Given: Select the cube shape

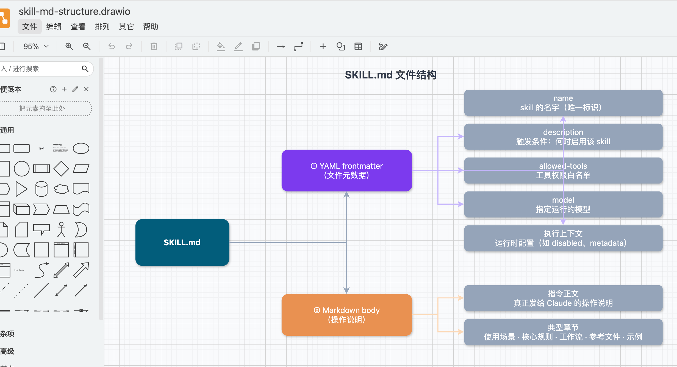Looking at the screenshot, I should (22, 209).
